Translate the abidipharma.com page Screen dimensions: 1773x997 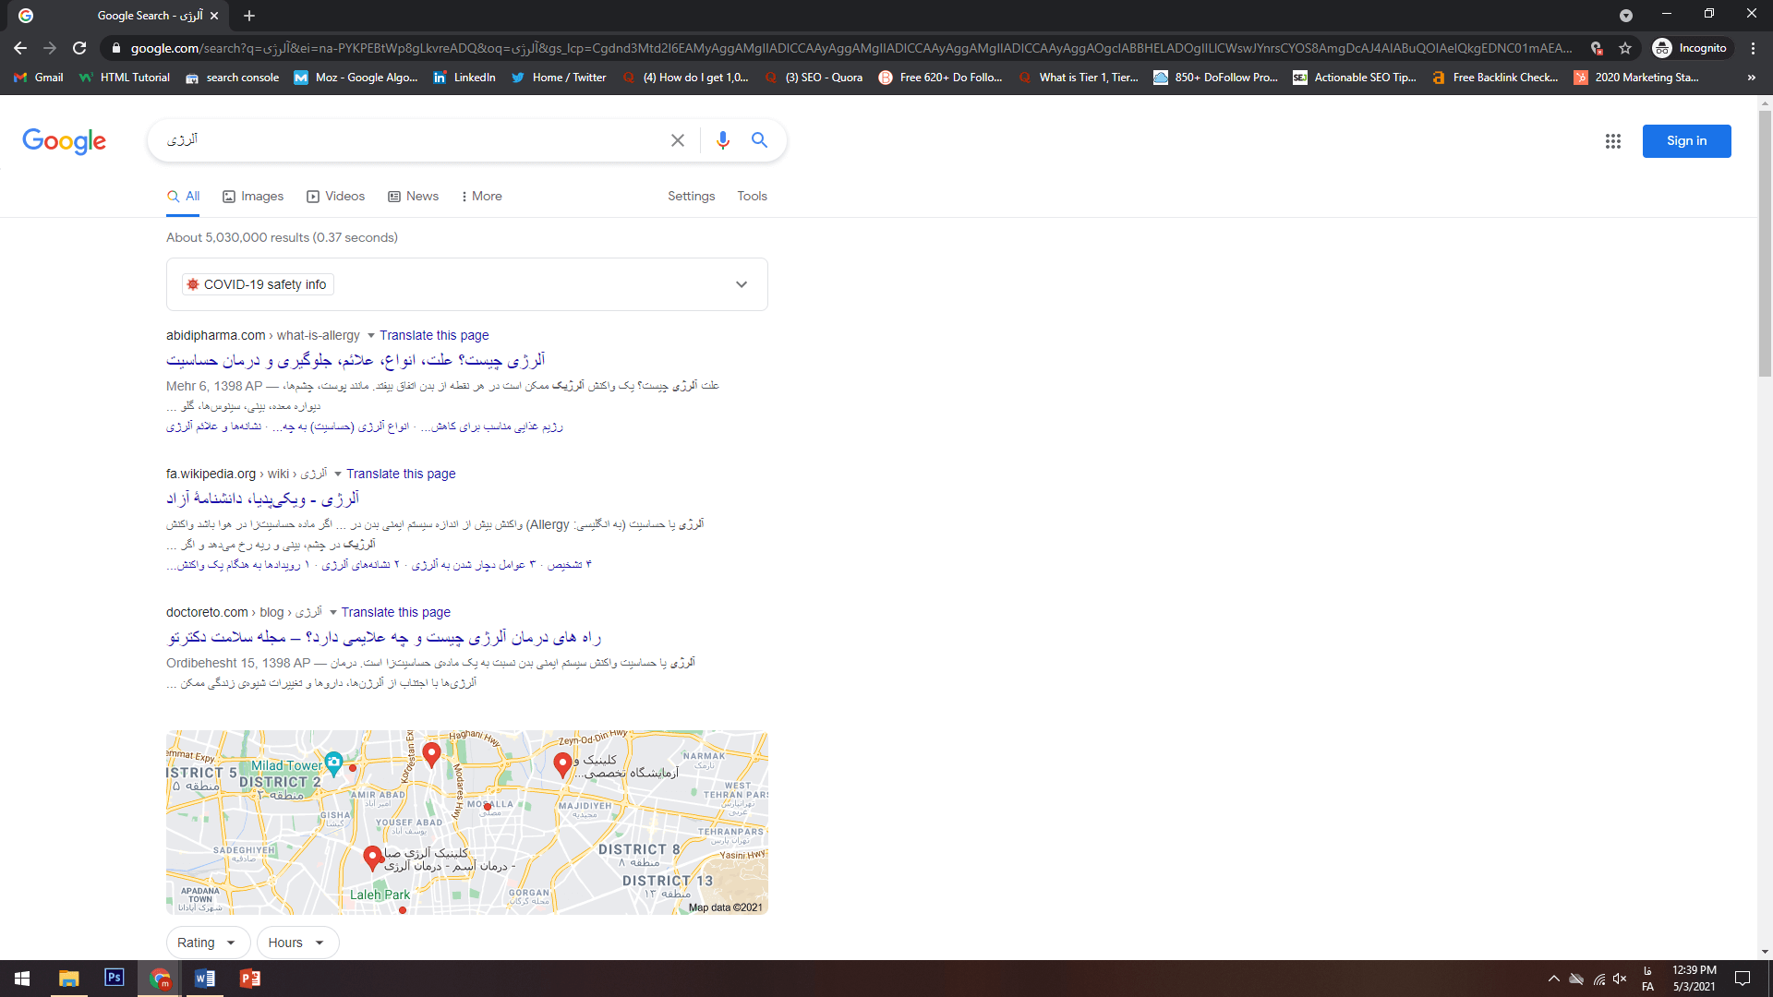434,335
